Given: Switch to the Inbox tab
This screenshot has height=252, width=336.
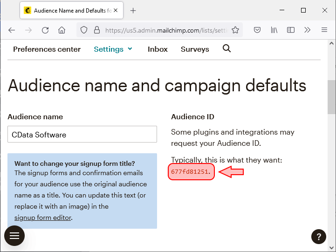Looking at the screenshot, I should point(158,49).
